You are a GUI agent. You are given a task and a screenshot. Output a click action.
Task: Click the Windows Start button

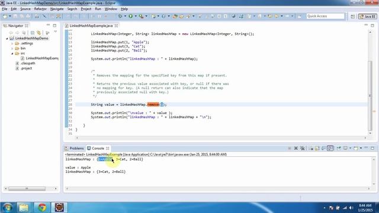tap(7, 208)
